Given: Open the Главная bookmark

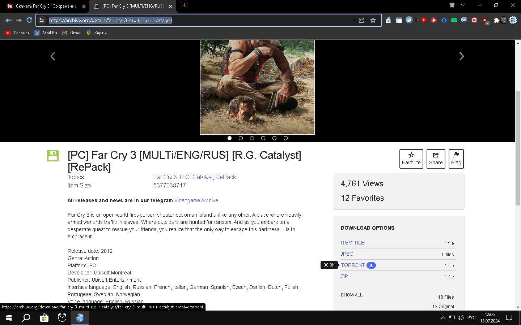Looking at the screenshot, I should pyautogui.click(x=17, y=33).
